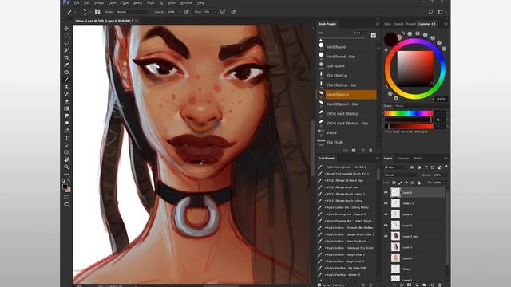Open the layer blend mode Normal dropdown
The image size is (511, 287).
point(401,175)
